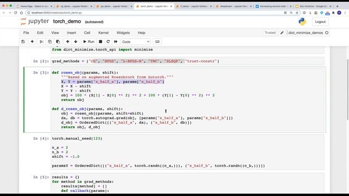Interrupt the kernel with stop icon
Viewport: 349px width, 196px height.
(x=100, y=41)
